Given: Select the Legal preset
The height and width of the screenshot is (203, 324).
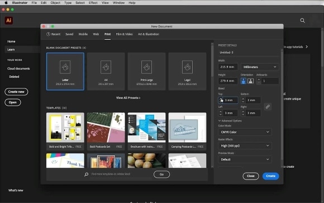Looking at the screenshot, I should 187,72.
